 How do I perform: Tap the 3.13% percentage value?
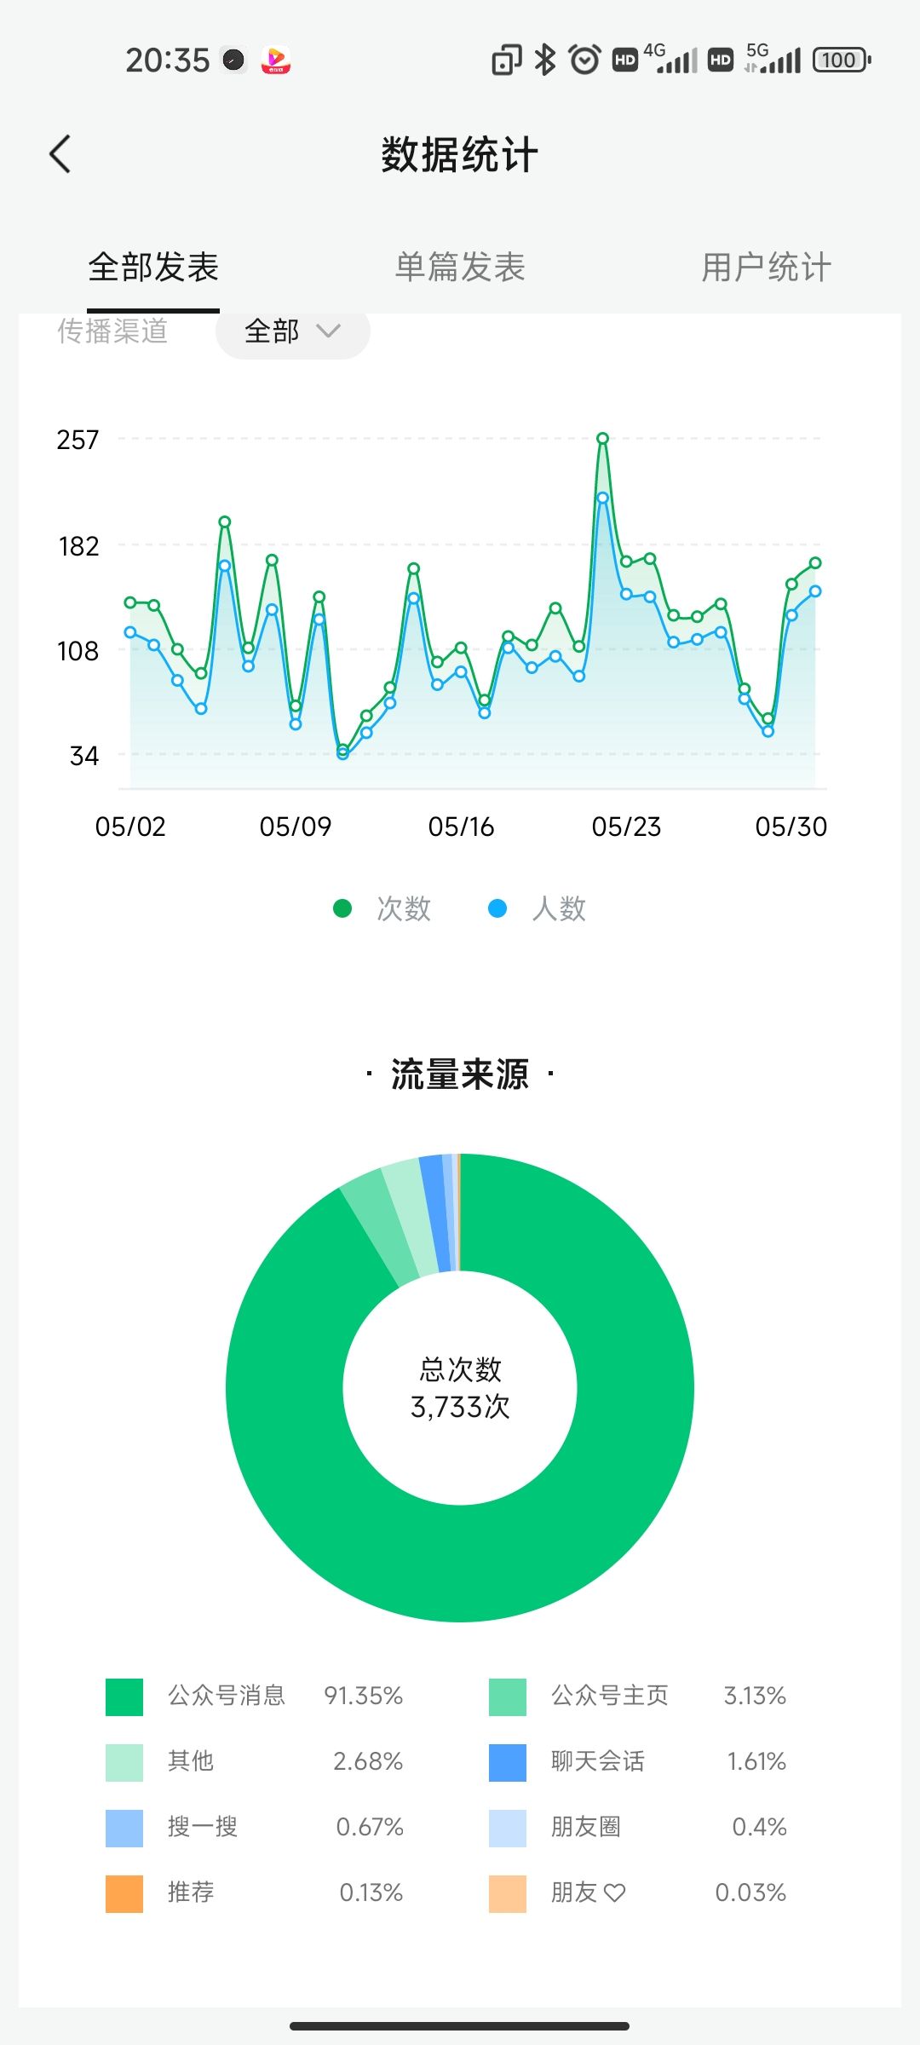[x=755, y=1696]
